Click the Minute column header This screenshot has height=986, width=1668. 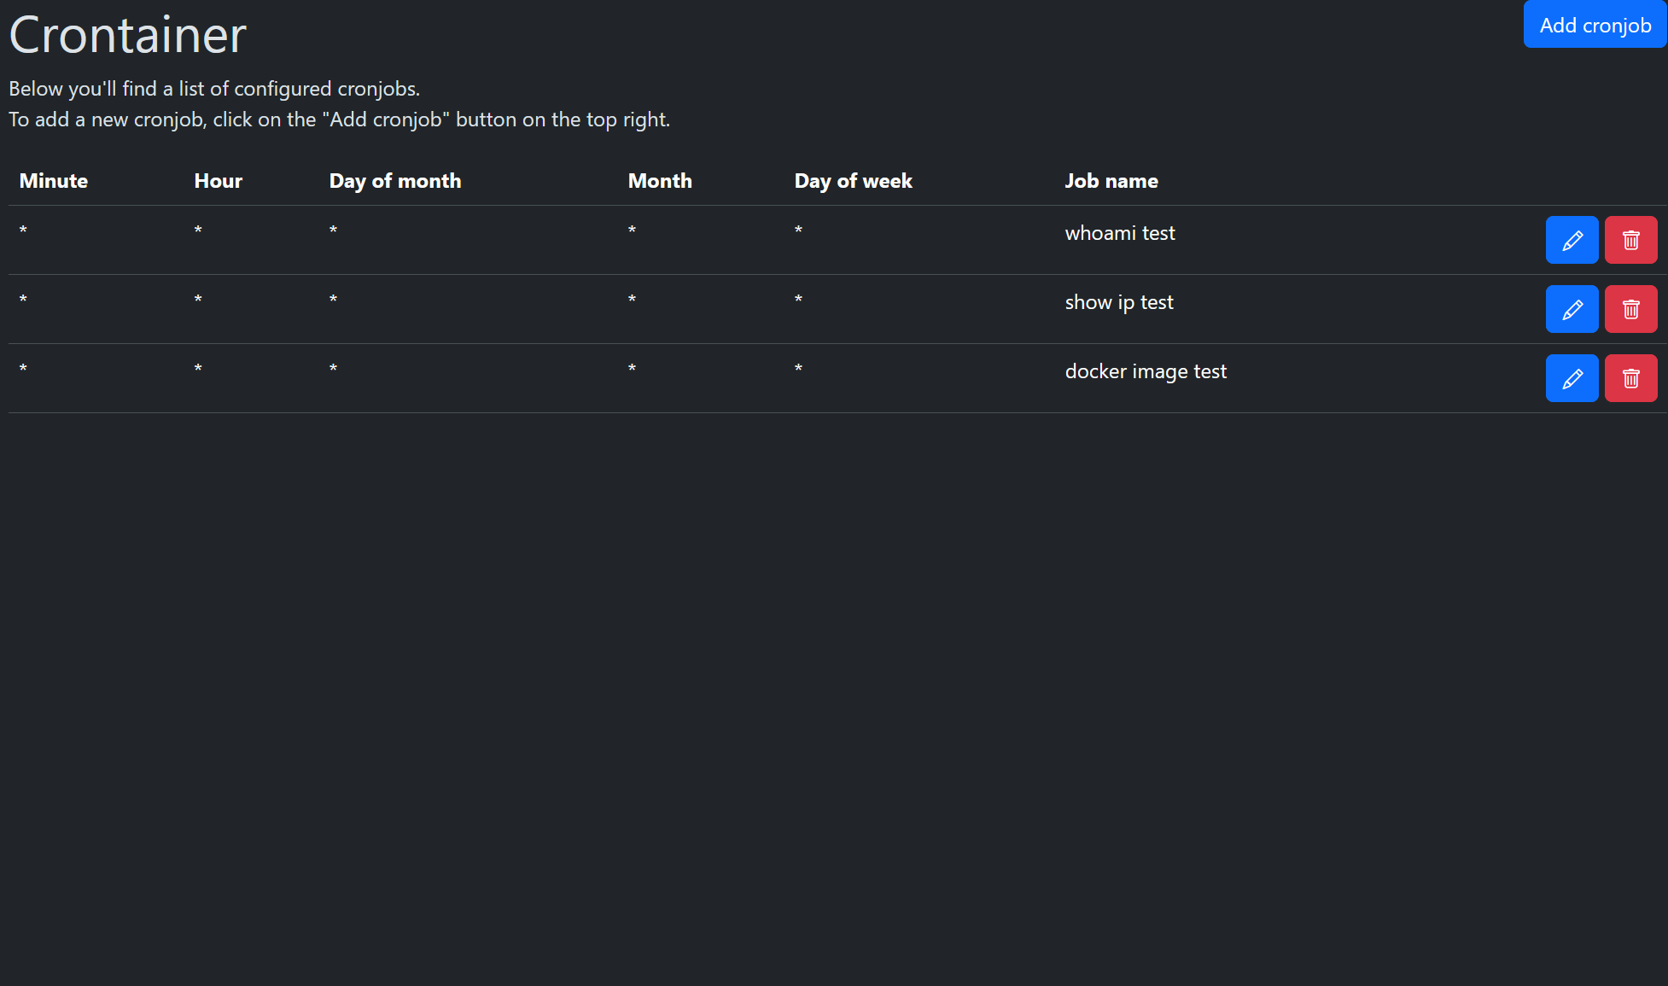[54, 181]
